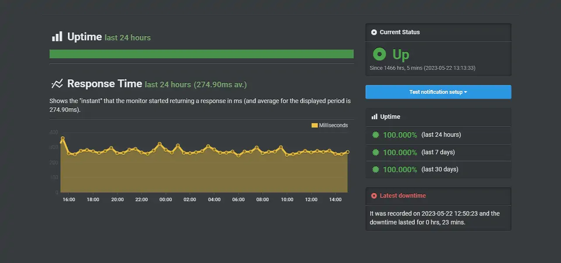Click the 00:00 label on chart axis
This screenshot has height=263, width=561.
tap(166, 199)
